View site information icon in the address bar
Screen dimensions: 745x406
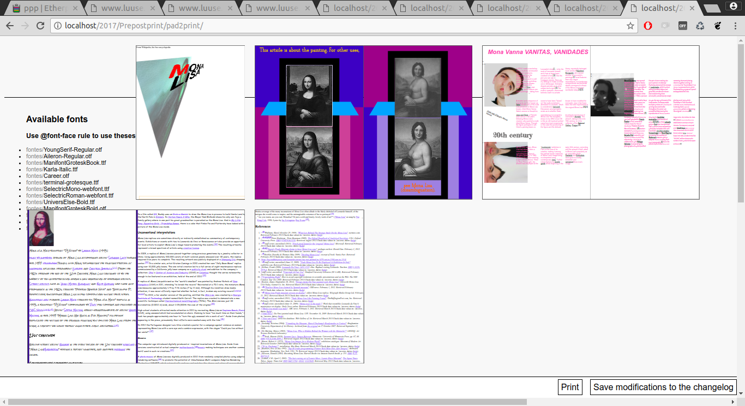(57, 26)
